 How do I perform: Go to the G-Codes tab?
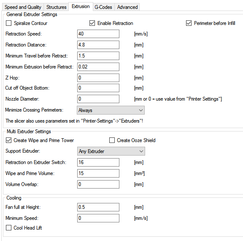tap(103, 7)
